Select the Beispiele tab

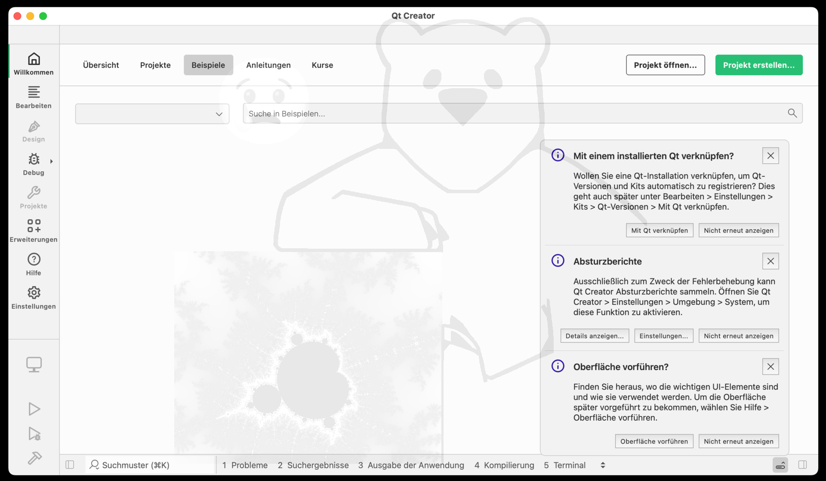(208, 65)
